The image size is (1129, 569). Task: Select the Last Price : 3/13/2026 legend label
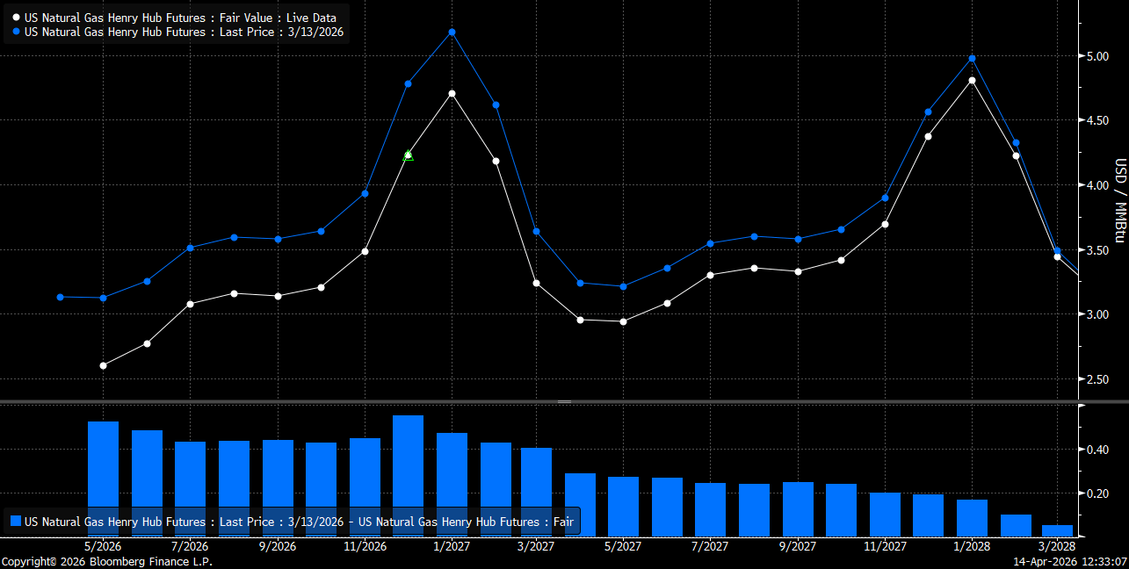tap(184, 32)
